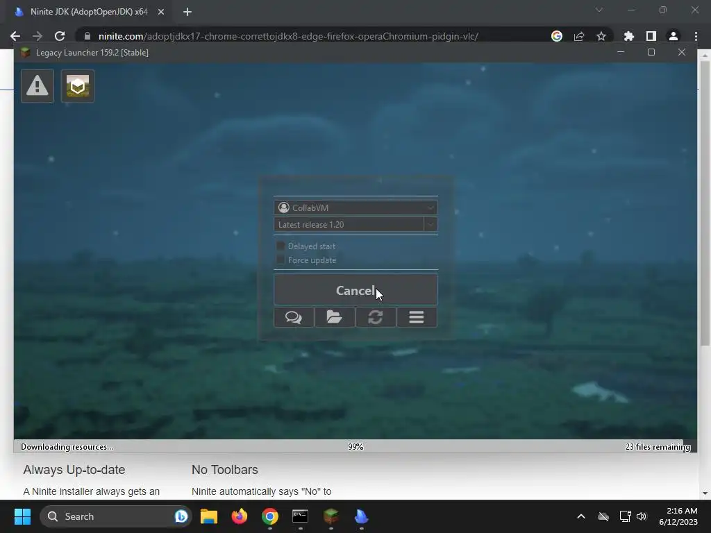Open the network tray icon
The image size is (711, 533).
[x=626, y=516]
